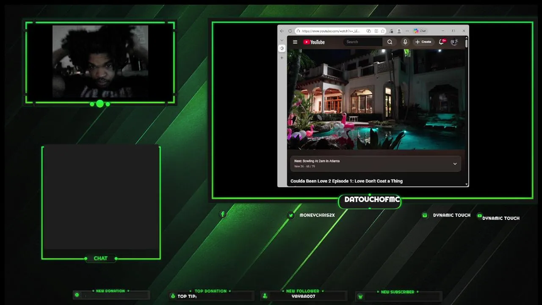
Task: Click the tab audio speaker icon in sidebar
Action: point(282,48)
